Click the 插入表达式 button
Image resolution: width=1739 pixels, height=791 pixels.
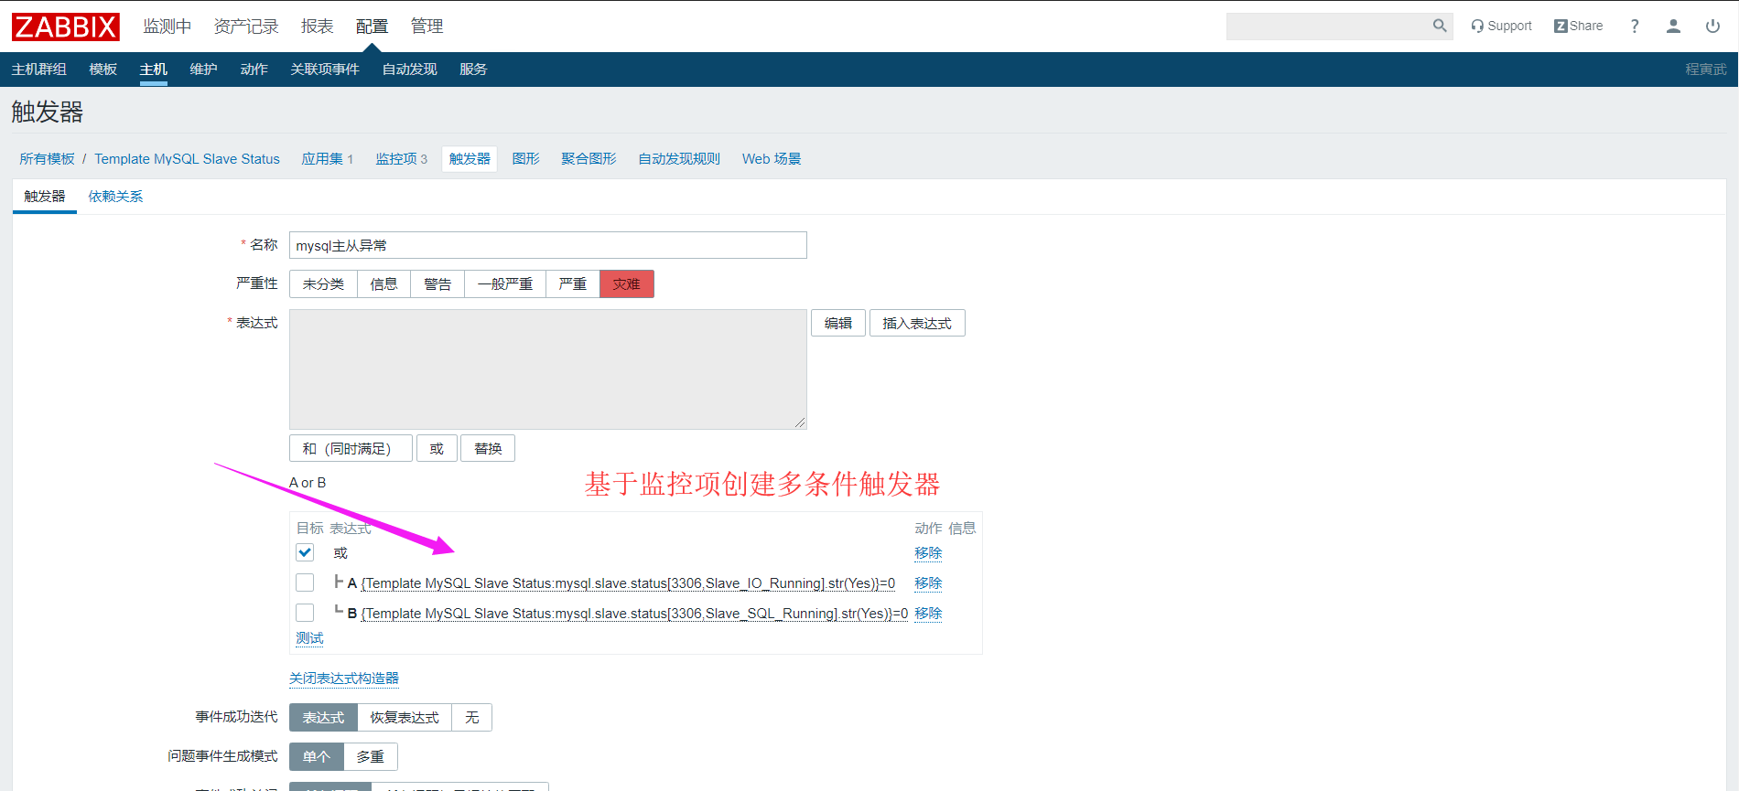[x=917, y=324]
